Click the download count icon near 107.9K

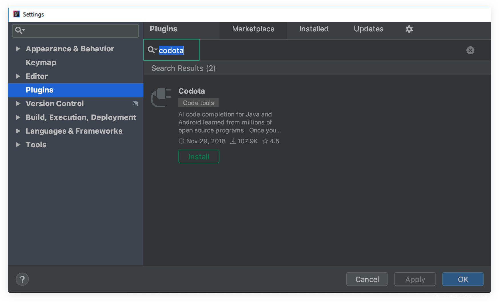233,141
